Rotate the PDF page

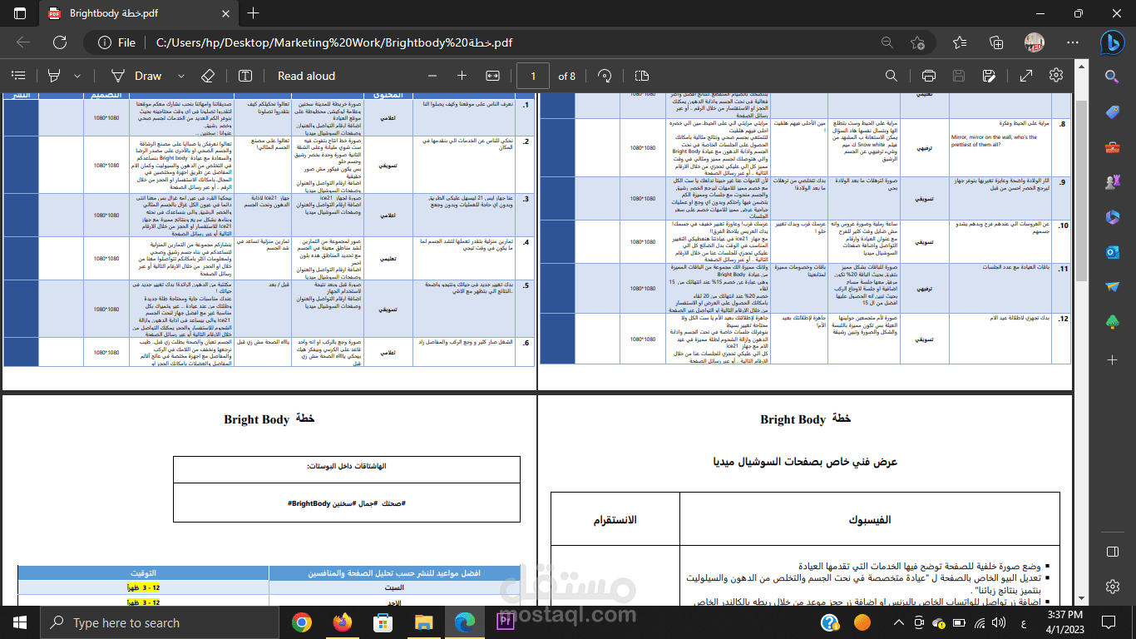click(605, 76)
